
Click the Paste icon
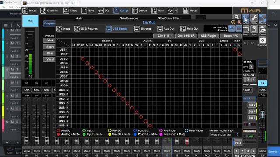tap(262, 30)
